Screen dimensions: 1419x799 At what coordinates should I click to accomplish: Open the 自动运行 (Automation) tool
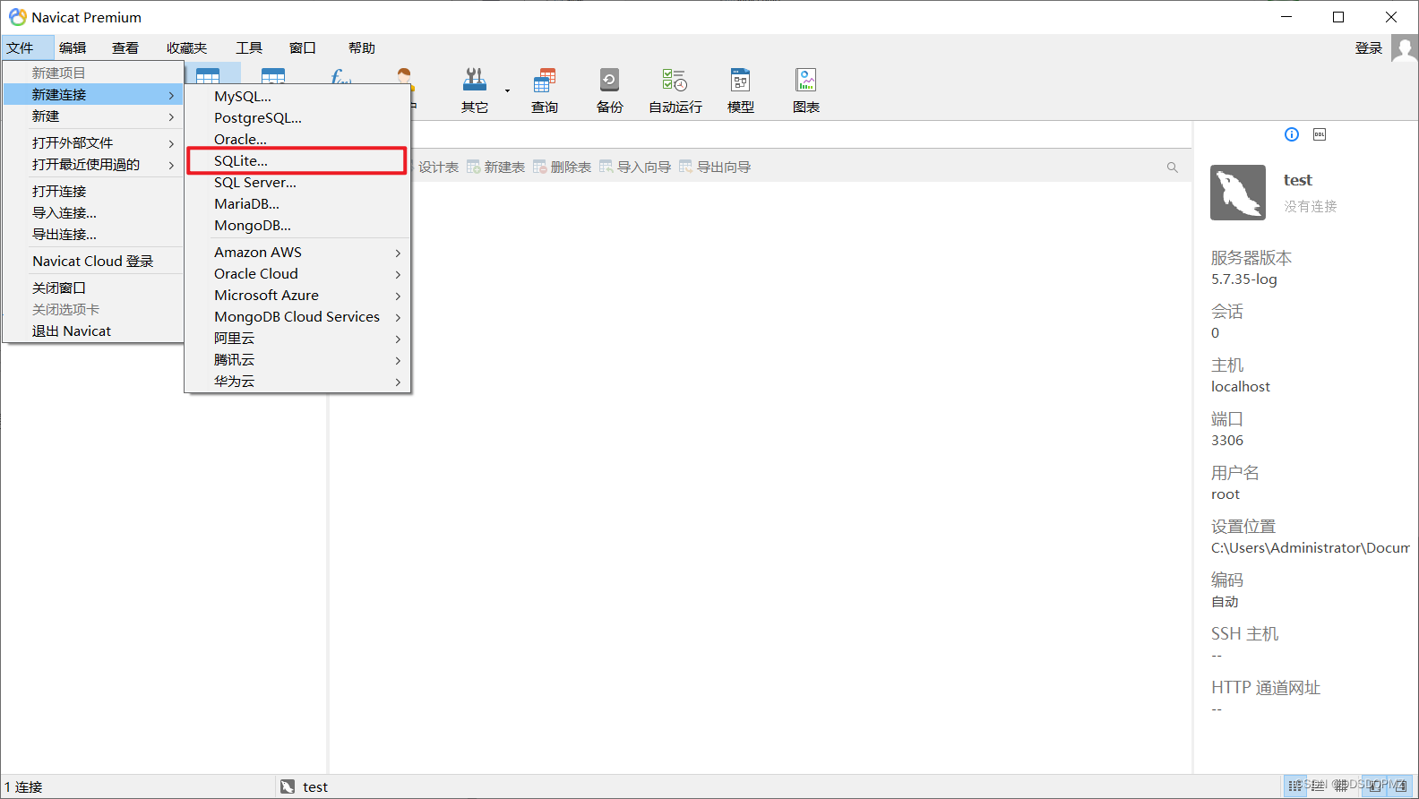[675, 90]
